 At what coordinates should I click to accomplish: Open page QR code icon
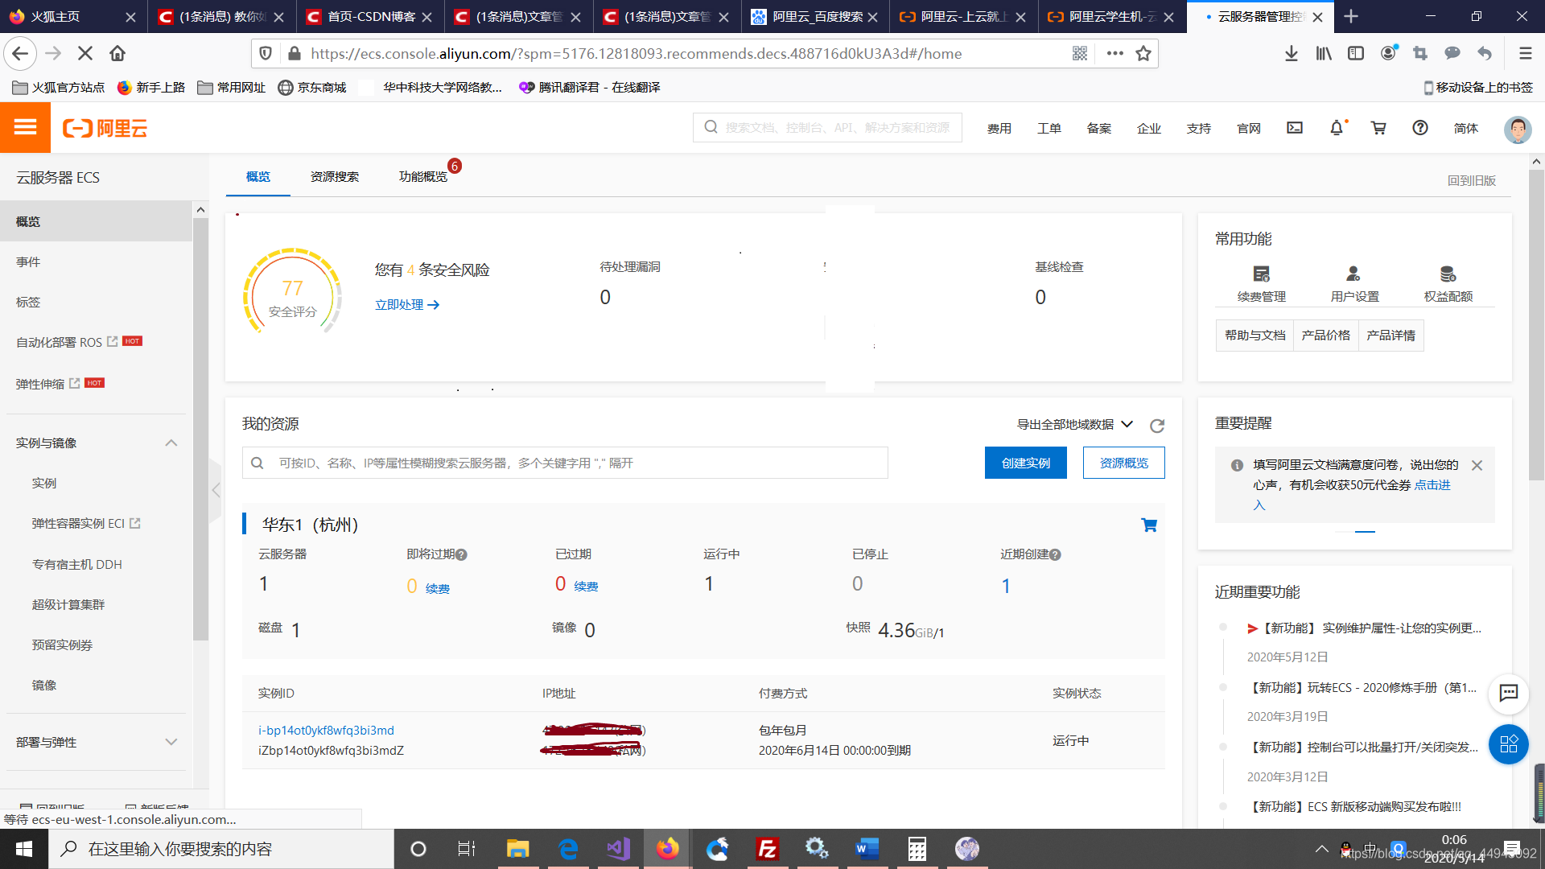click(x=1080, y=53)
